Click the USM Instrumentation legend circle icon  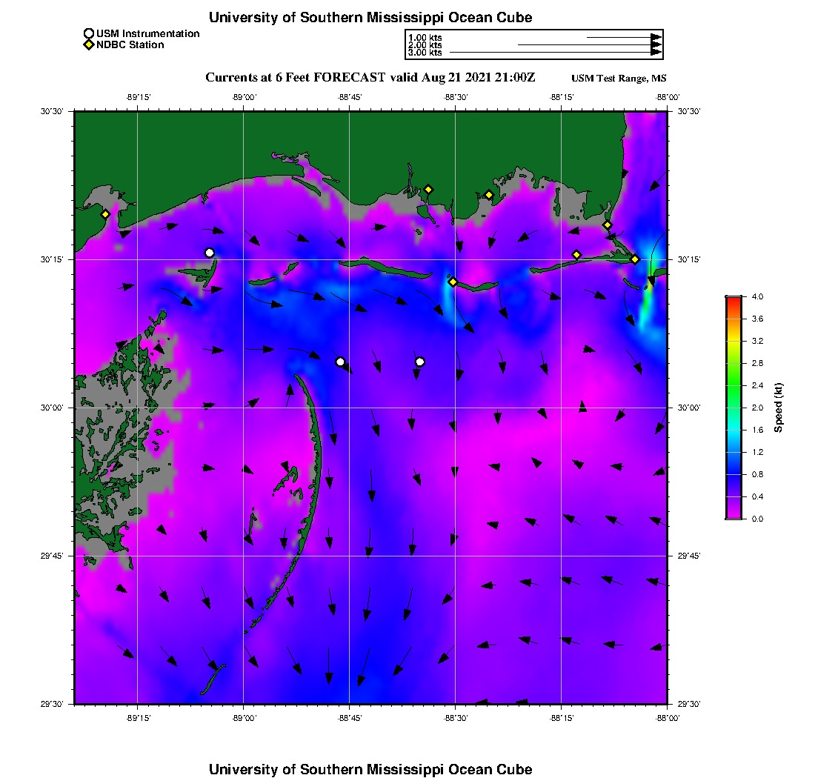pos(89,33)
